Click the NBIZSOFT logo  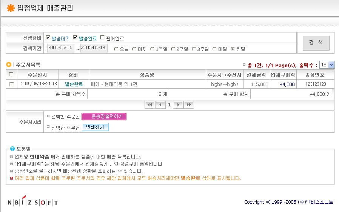(33, 202)
